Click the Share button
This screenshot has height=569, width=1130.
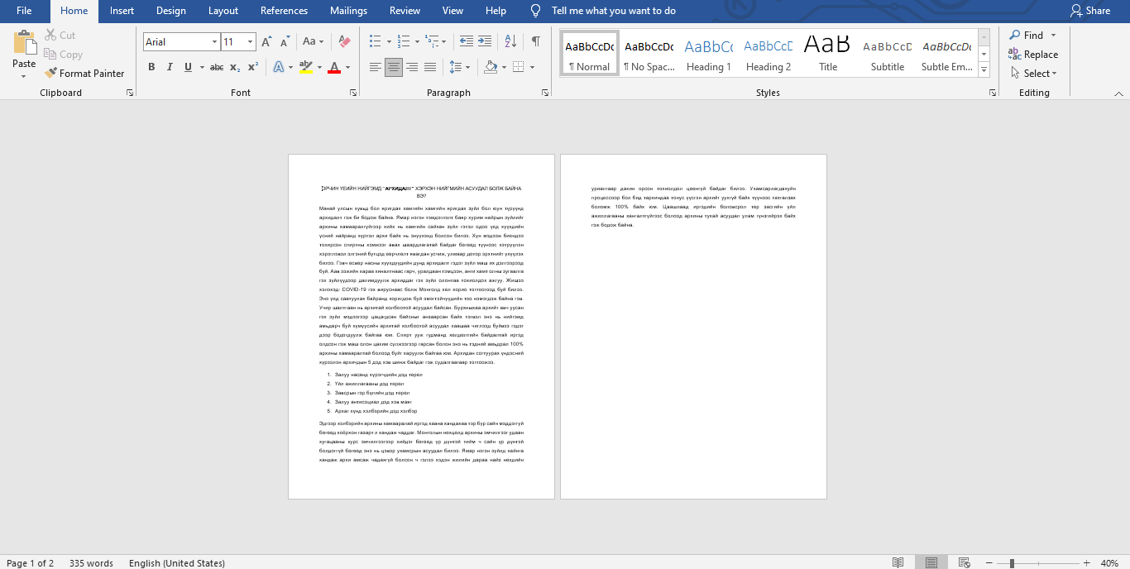pyautogui.click(x=1089, y=11)
